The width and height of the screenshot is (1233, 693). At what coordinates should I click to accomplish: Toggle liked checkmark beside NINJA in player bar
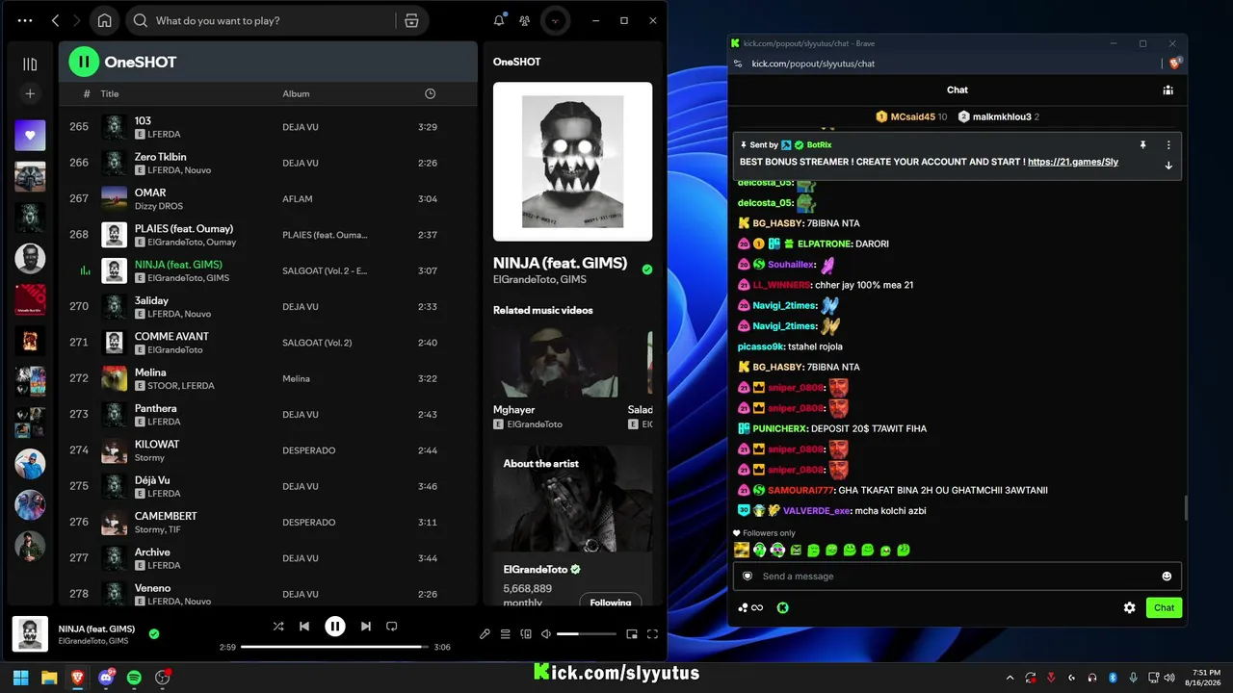pyautogui.click(x=154, y=634)
